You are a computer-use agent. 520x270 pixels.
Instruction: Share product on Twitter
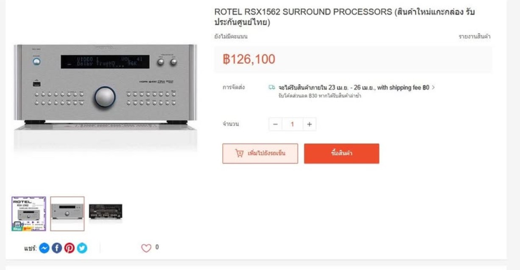pos(82,248)
